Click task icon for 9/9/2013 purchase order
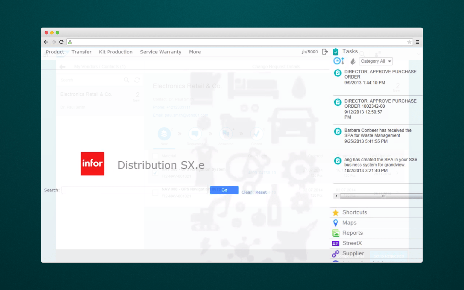 (x=338, y=73)
